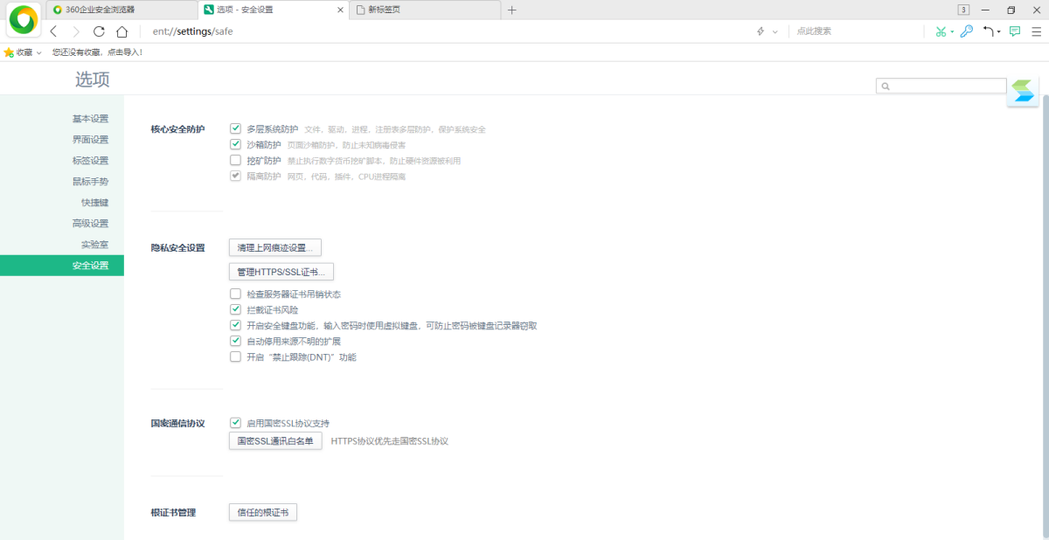Click the undo closed tab arrow icon

coord(988,31)
